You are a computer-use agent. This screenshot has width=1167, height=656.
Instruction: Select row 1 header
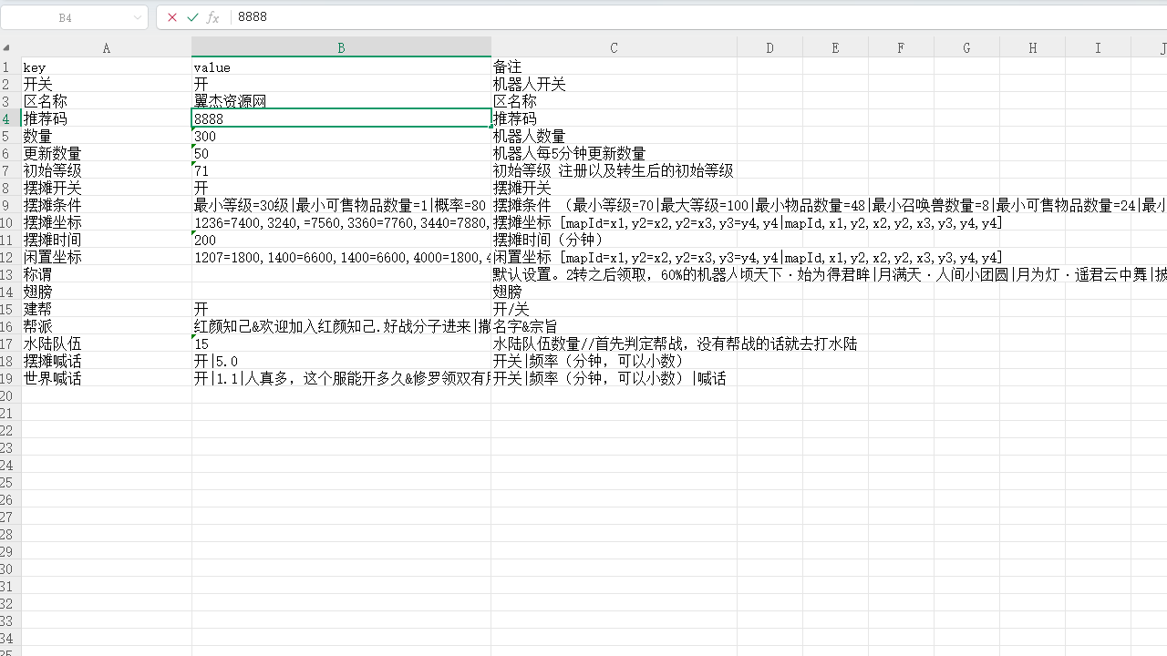click(x=7, y=67)
